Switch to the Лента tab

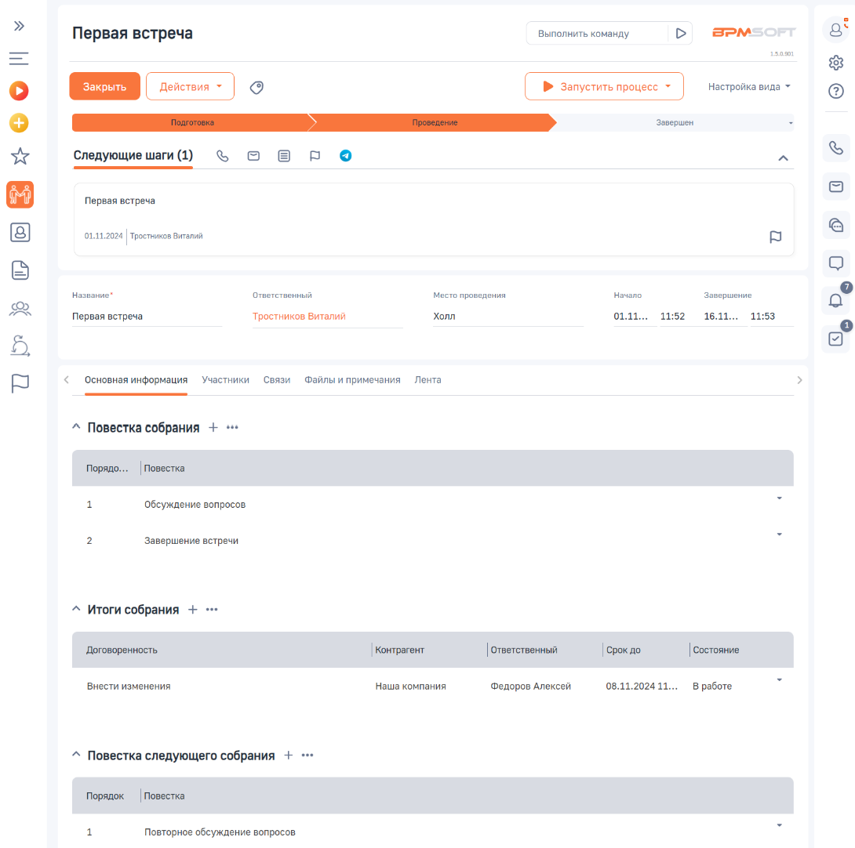point(427,380)
